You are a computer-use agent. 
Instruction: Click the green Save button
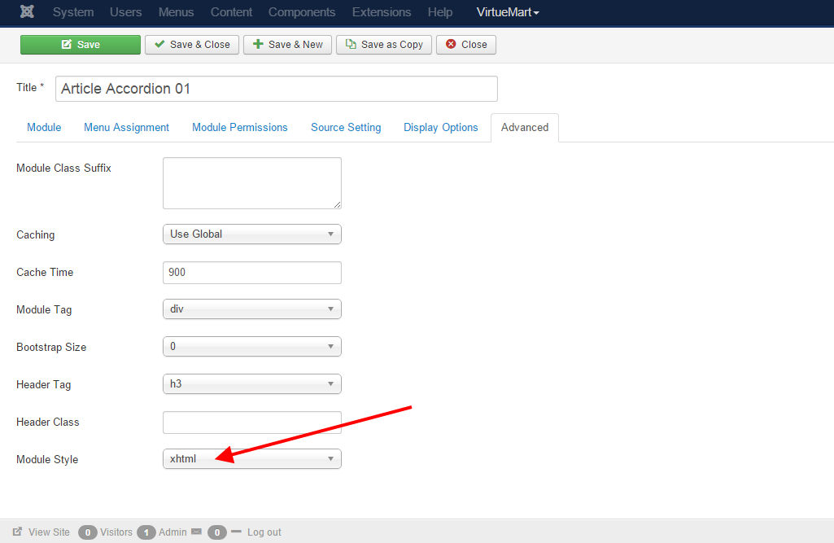pos(81,45)
